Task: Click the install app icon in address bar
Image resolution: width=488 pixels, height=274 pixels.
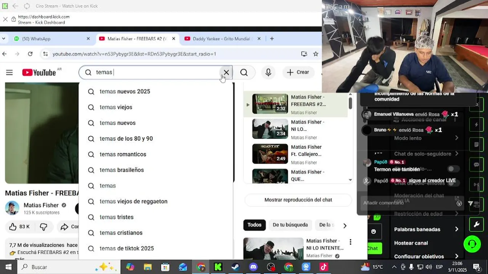Action: click(x=304, y=54)
